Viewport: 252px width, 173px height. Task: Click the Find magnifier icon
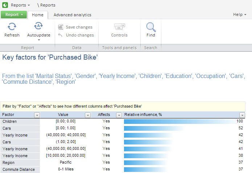tap(151, 27)
